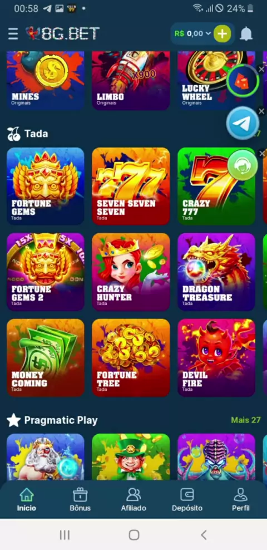Viewport: 267px width, 550px height.
Task: Open the Dragon Treasure game tile
Action: 216,272
